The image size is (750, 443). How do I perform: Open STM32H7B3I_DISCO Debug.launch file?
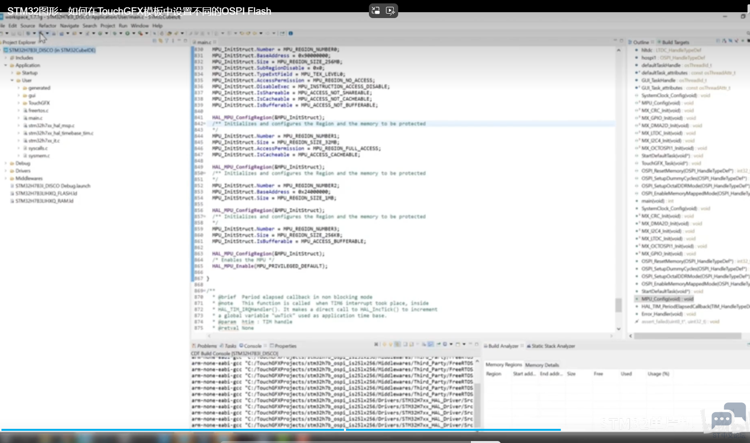pyautogui.click(x=53, y=186)
